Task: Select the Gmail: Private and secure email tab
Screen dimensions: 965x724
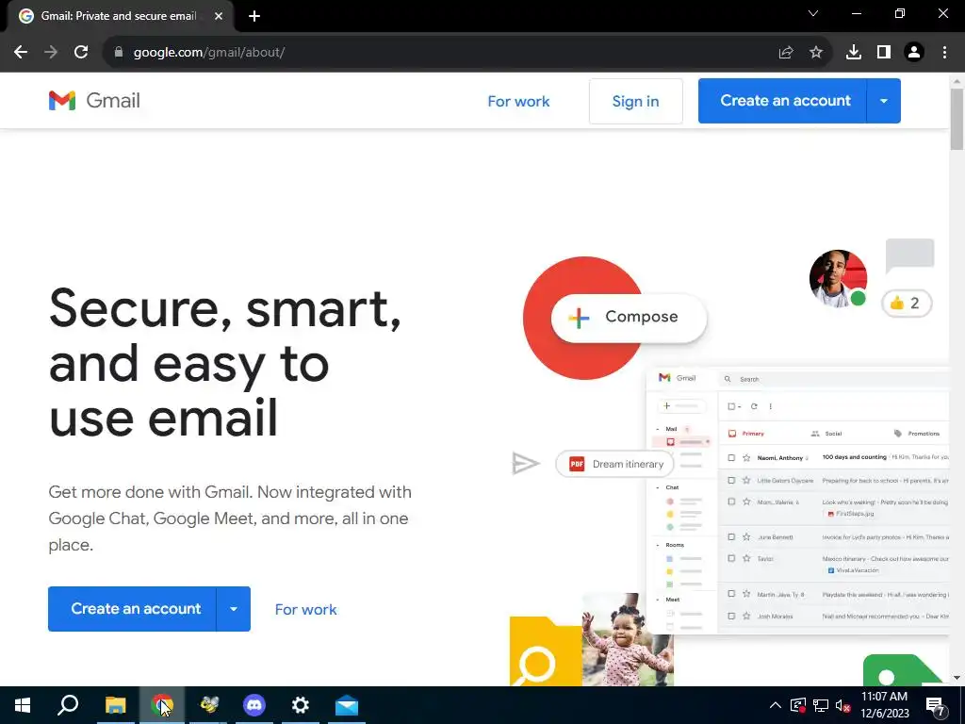Action: point(119,16)
